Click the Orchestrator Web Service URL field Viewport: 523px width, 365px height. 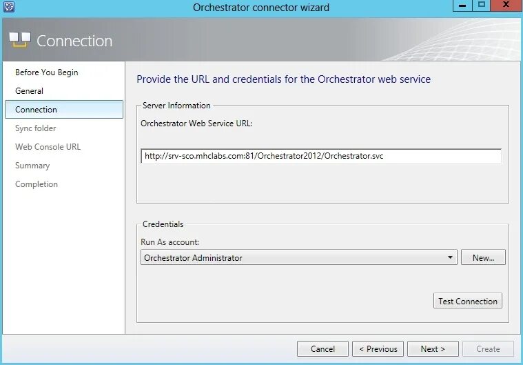coord(321,156)
